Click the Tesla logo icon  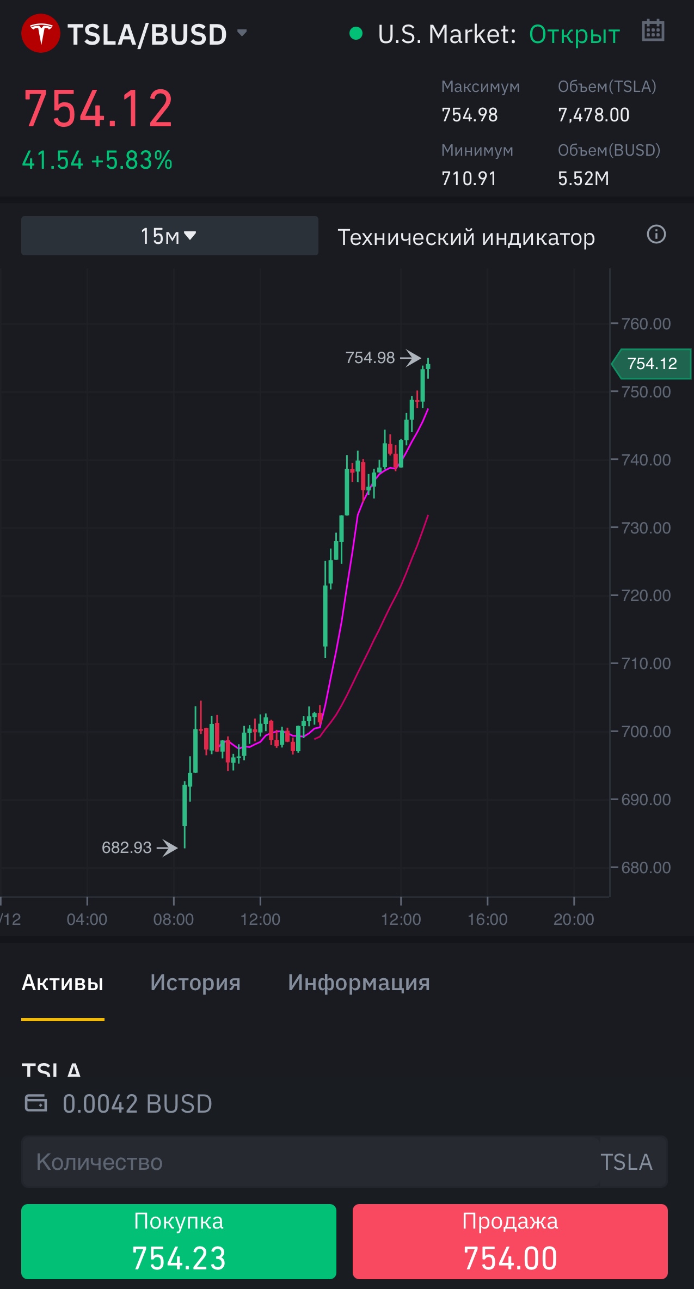(x=40, y=34)
